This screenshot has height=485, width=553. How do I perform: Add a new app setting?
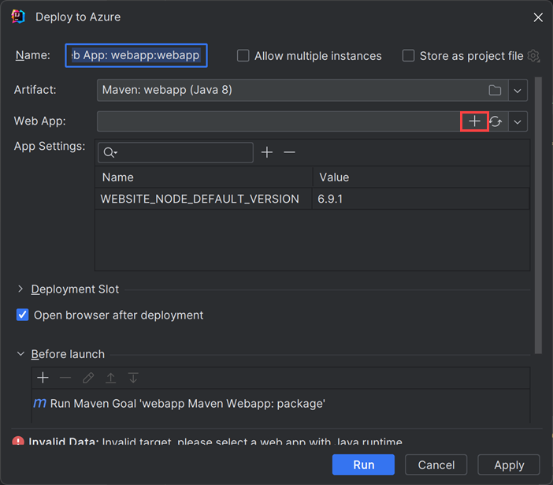(x=267, y=152)
